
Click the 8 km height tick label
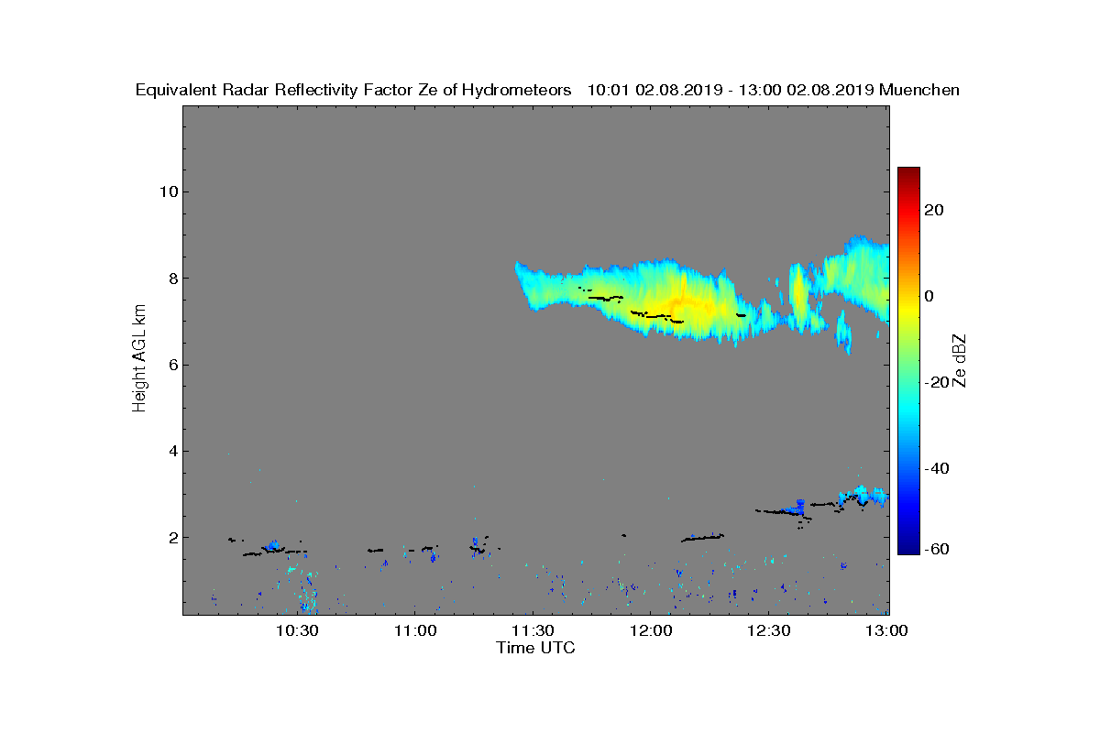[171, 279]
